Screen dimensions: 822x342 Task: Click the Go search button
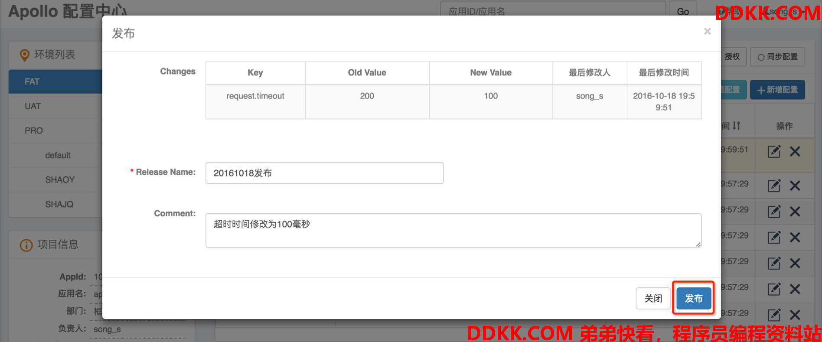click(683, 10)
